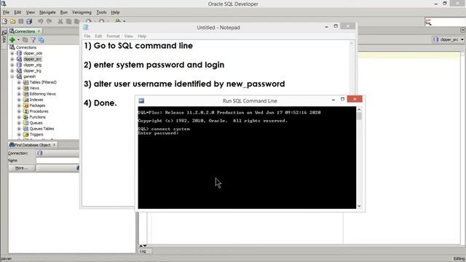Click the Name input field

point(58,161)
